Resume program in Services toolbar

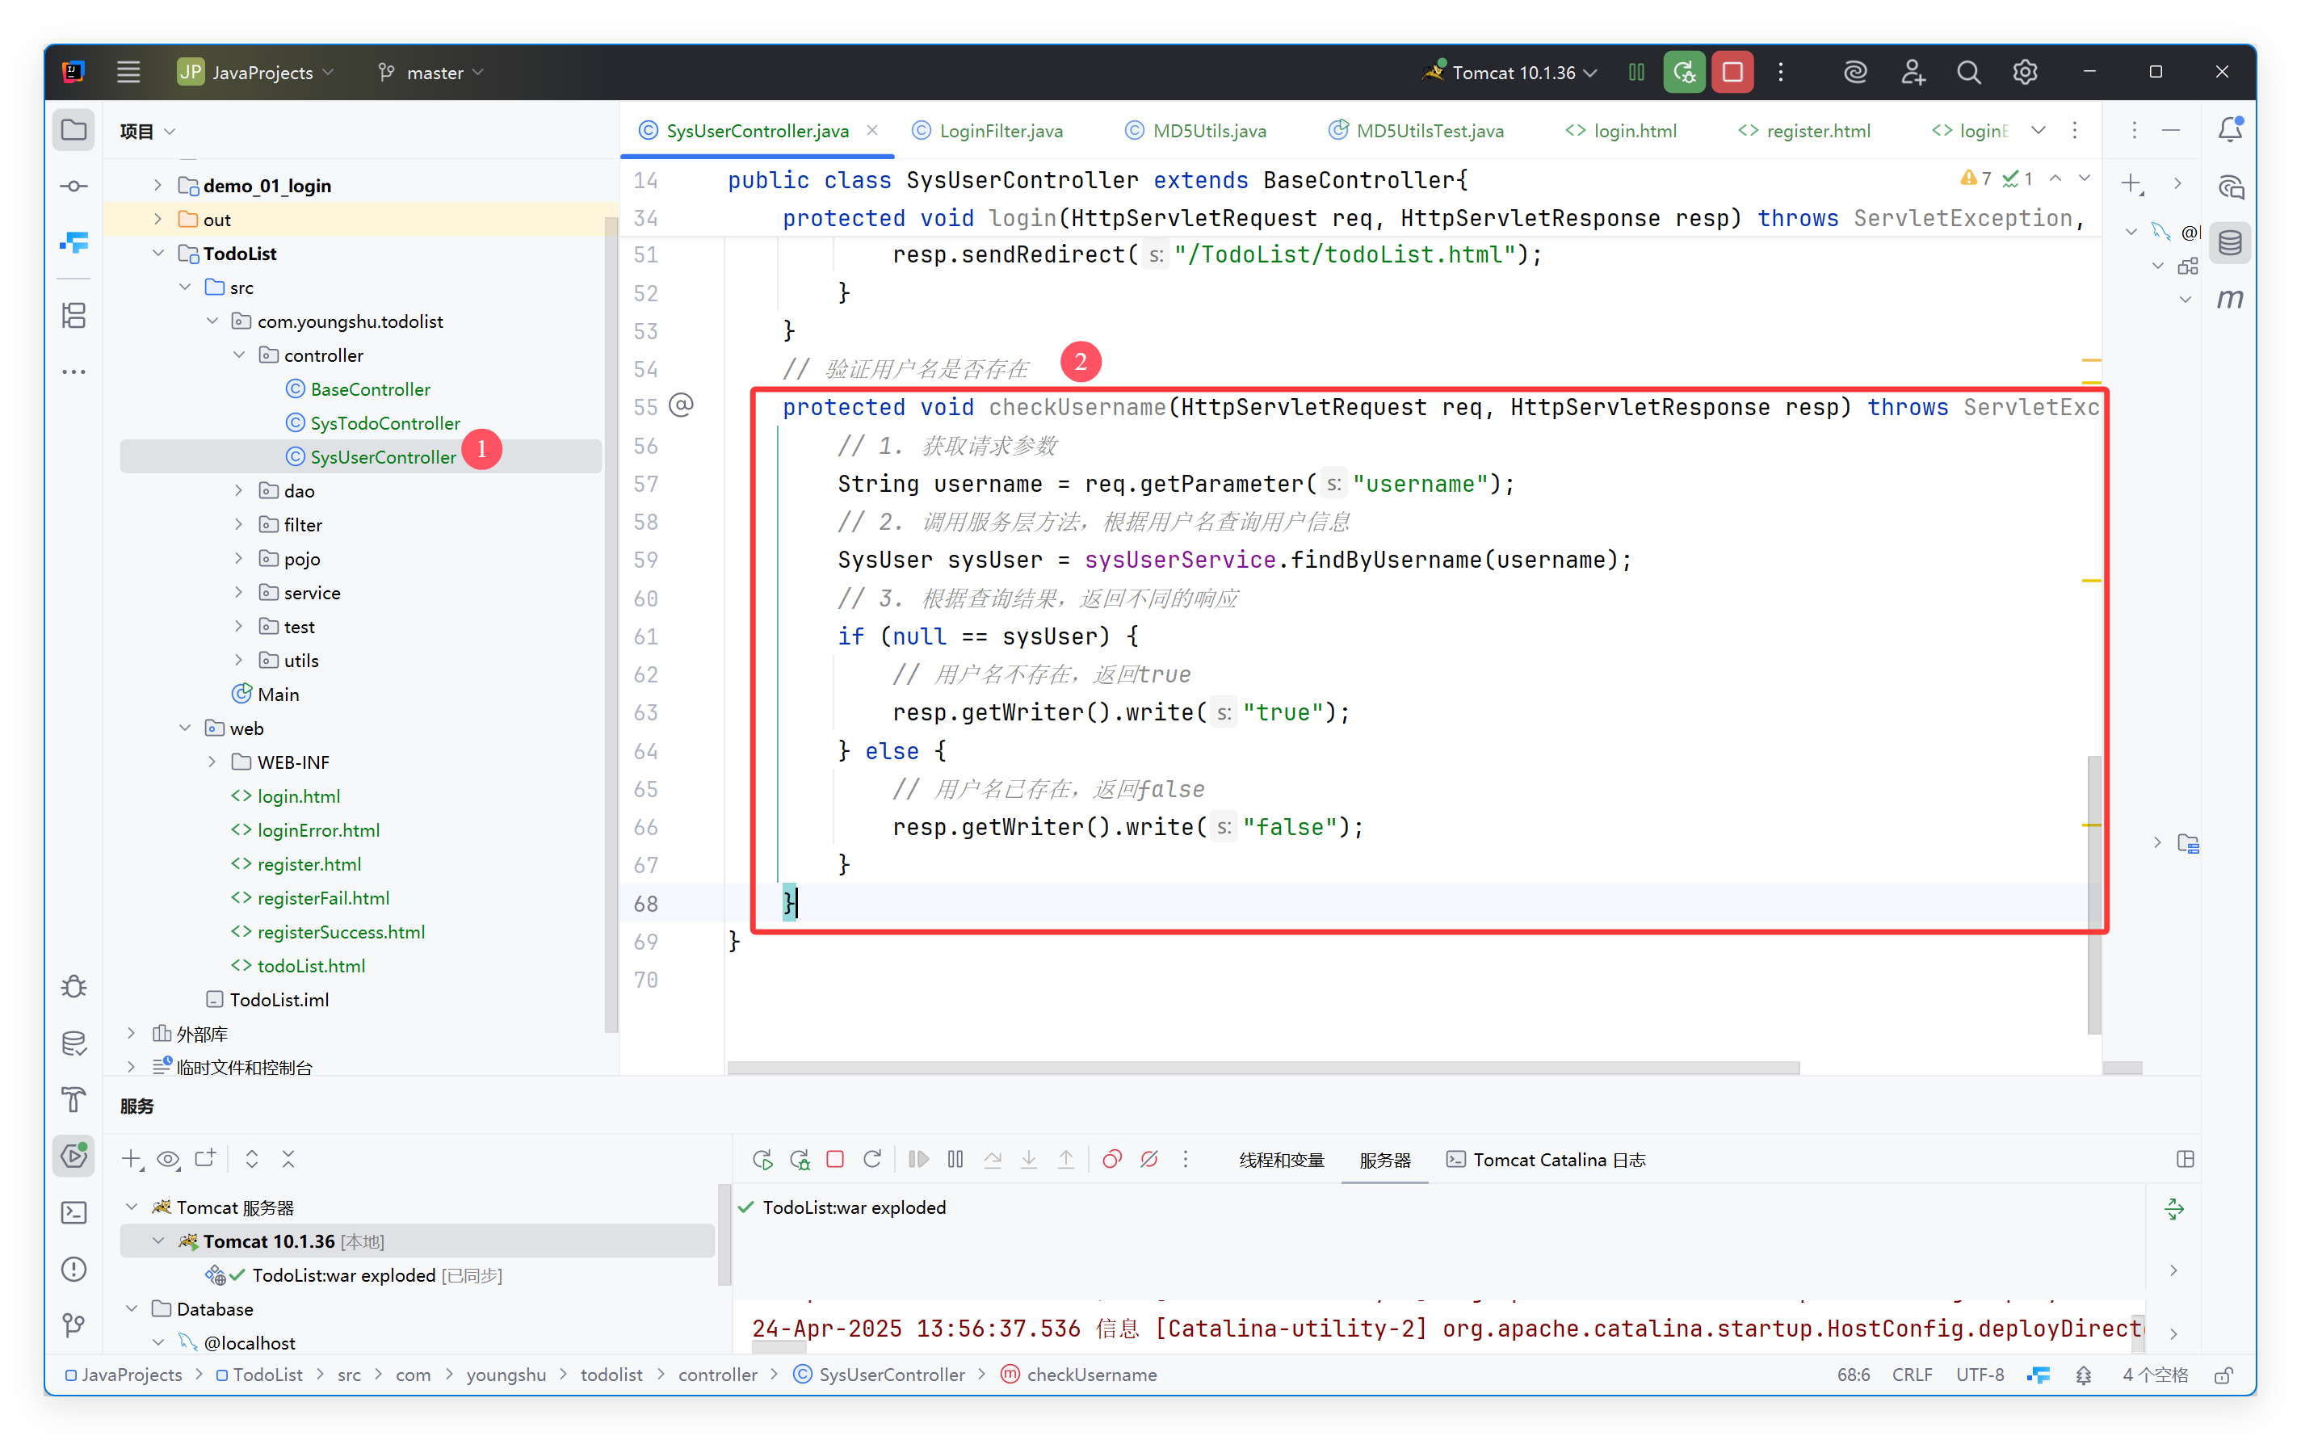click(918, 1159)
